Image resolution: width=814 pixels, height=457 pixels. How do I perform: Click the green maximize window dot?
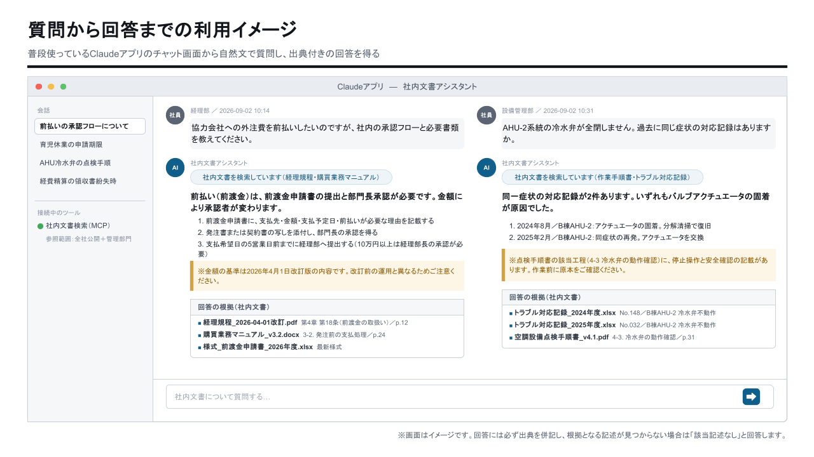click(x=63, y=86)
